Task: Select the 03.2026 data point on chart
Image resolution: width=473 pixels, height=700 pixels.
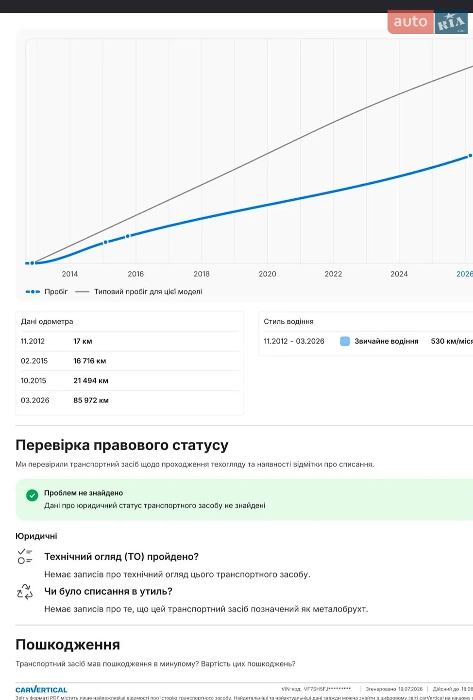Action: point(470,156)
